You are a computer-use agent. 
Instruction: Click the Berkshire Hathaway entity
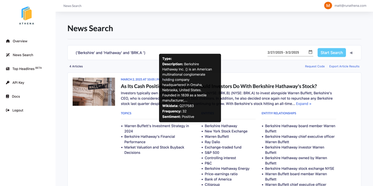click(x=221, y=126)
